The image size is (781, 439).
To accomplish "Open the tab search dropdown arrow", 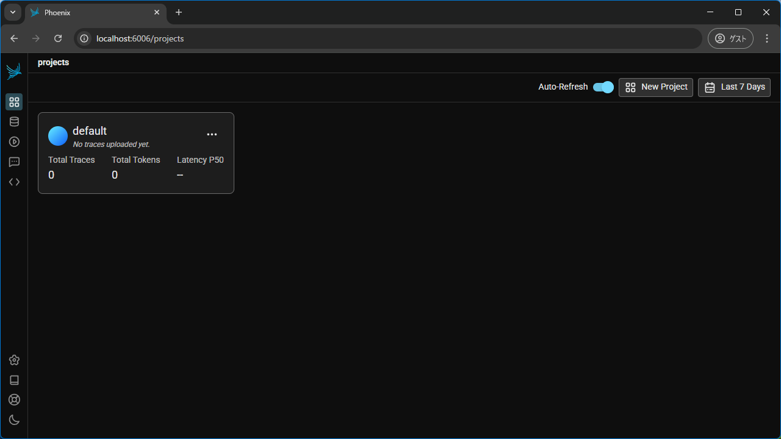I will pyautogui.click(x=13, y=12).
